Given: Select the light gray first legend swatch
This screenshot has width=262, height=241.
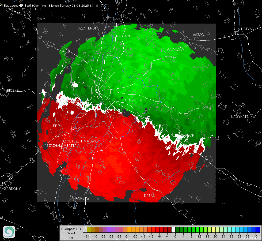Looking at the screenshot, I should 85,230.
